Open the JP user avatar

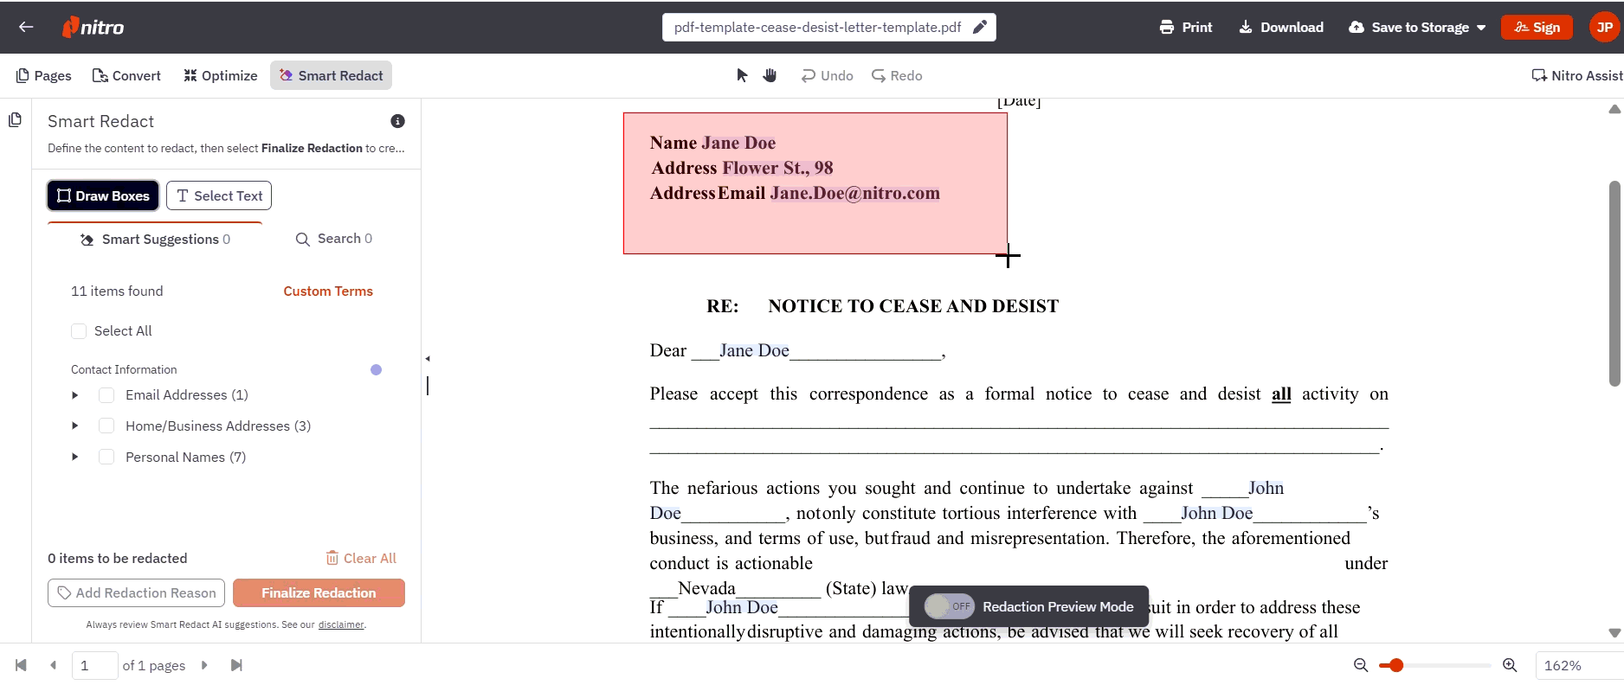[x=1604, y=27]
